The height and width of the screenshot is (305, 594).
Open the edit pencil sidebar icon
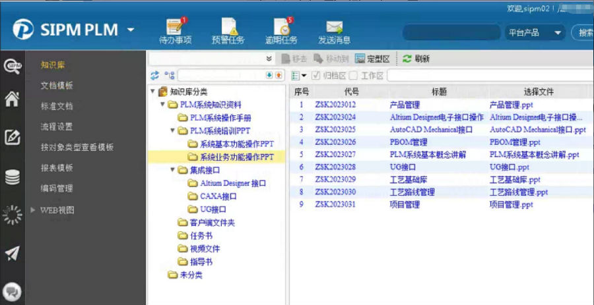point(12,137)
